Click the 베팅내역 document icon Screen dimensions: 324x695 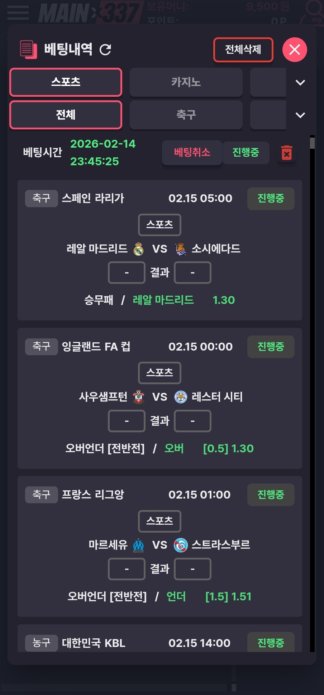28,49
